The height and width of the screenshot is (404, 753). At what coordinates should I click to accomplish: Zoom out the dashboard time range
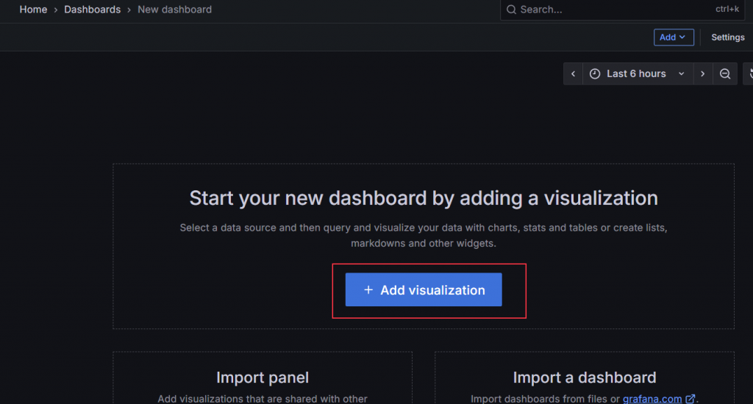pos(725,74)
